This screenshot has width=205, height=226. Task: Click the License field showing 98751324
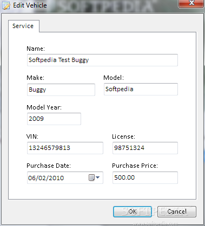pos(145,148)
